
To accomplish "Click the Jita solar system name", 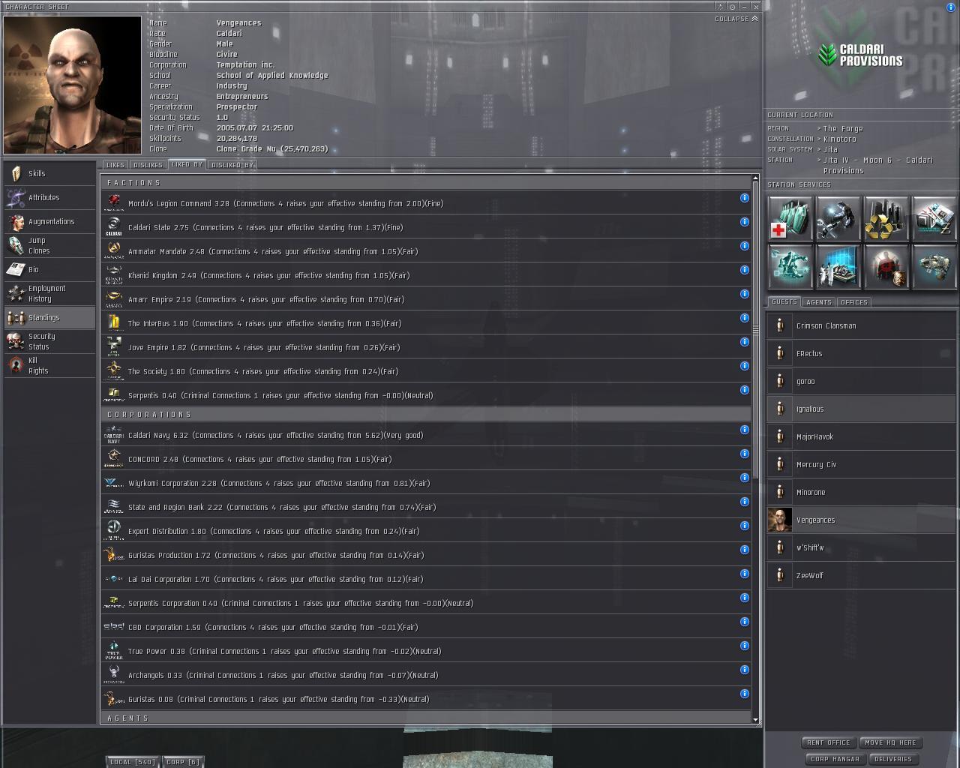I will 830,150.
